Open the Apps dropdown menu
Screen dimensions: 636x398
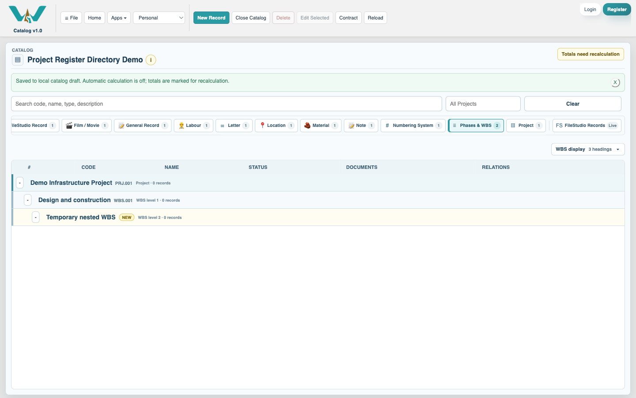(x=119, y=18)
